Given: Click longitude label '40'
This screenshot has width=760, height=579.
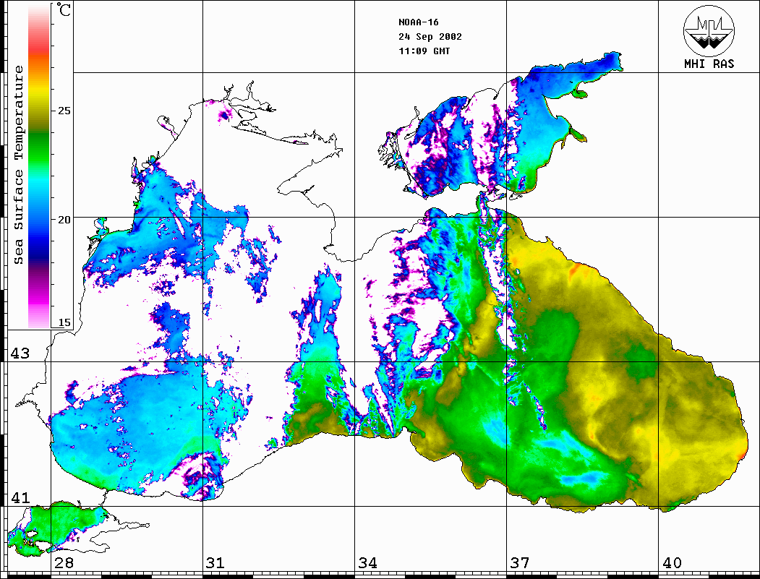Looking at the screenshot, I should click(x=672, y=562).
